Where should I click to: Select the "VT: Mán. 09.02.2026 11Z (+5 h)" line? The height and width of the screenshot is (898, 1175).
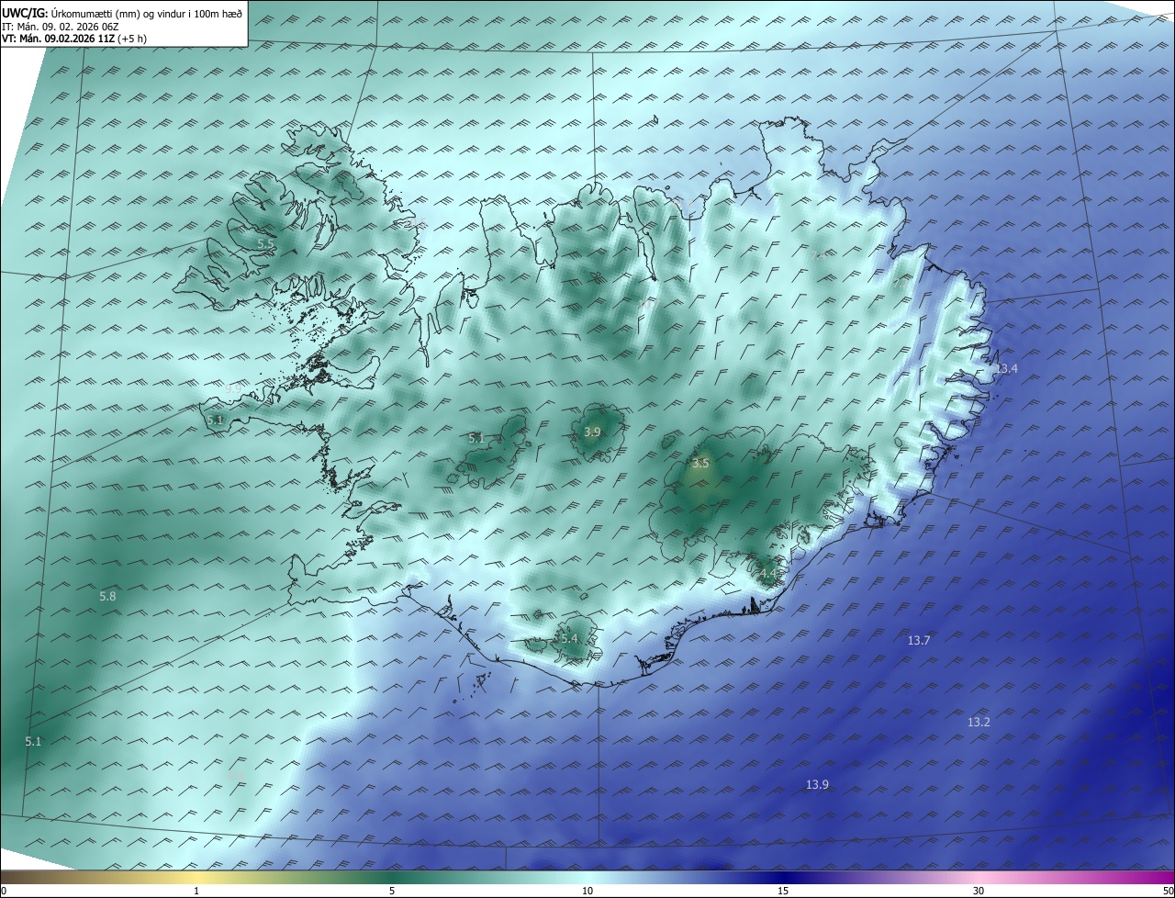[74, 39]
